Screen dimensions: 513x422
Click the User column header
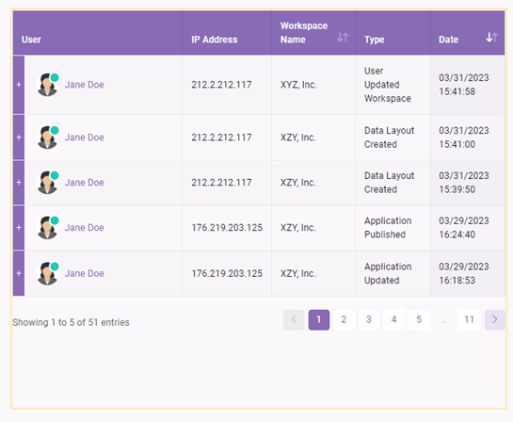click(x=98, y=33)
